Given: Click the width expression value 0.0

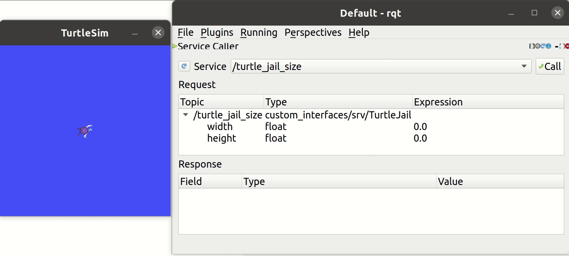Looking at the screenshot, I should (420, 127).
